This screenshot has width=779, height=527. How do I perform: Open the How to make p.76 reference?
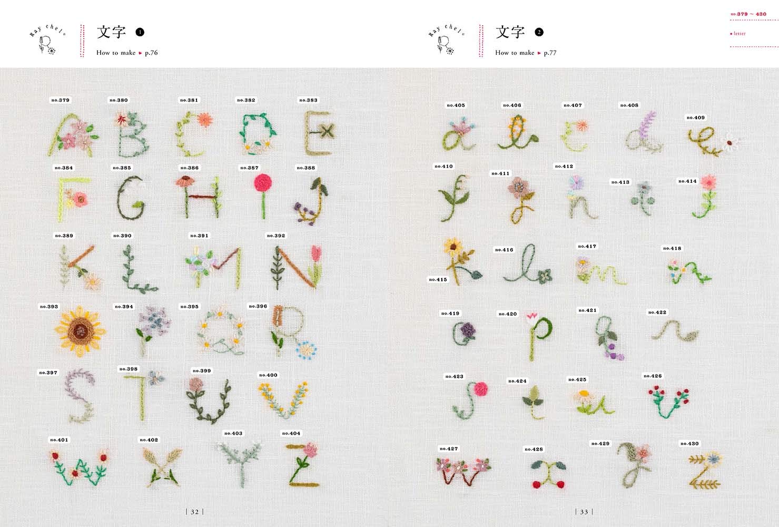127,53
